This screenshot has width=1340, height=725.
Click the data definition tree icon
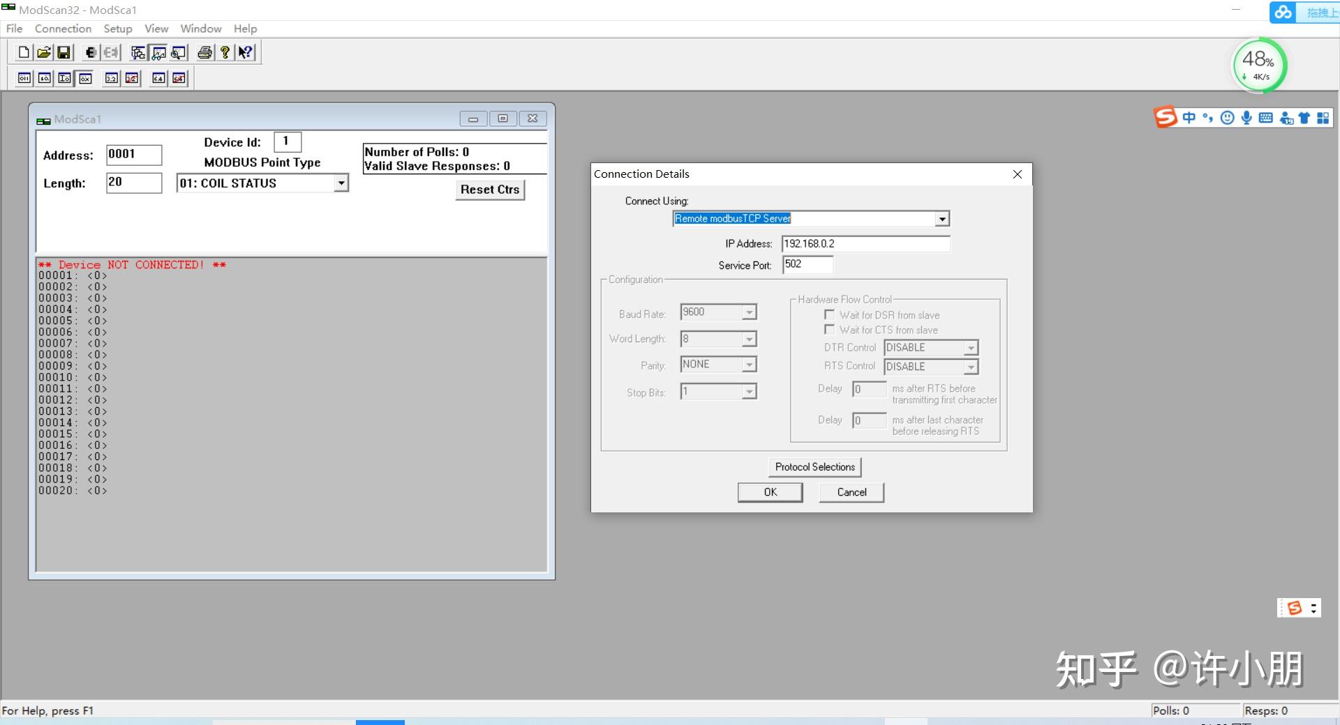click(138, 52)
